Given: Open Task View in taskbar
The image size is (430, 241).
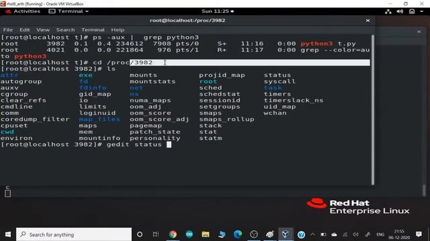Looking at the screenshot, I should (155, 234).
